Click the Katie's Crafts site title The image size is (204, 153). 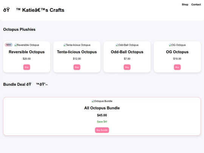coord(34,10)
